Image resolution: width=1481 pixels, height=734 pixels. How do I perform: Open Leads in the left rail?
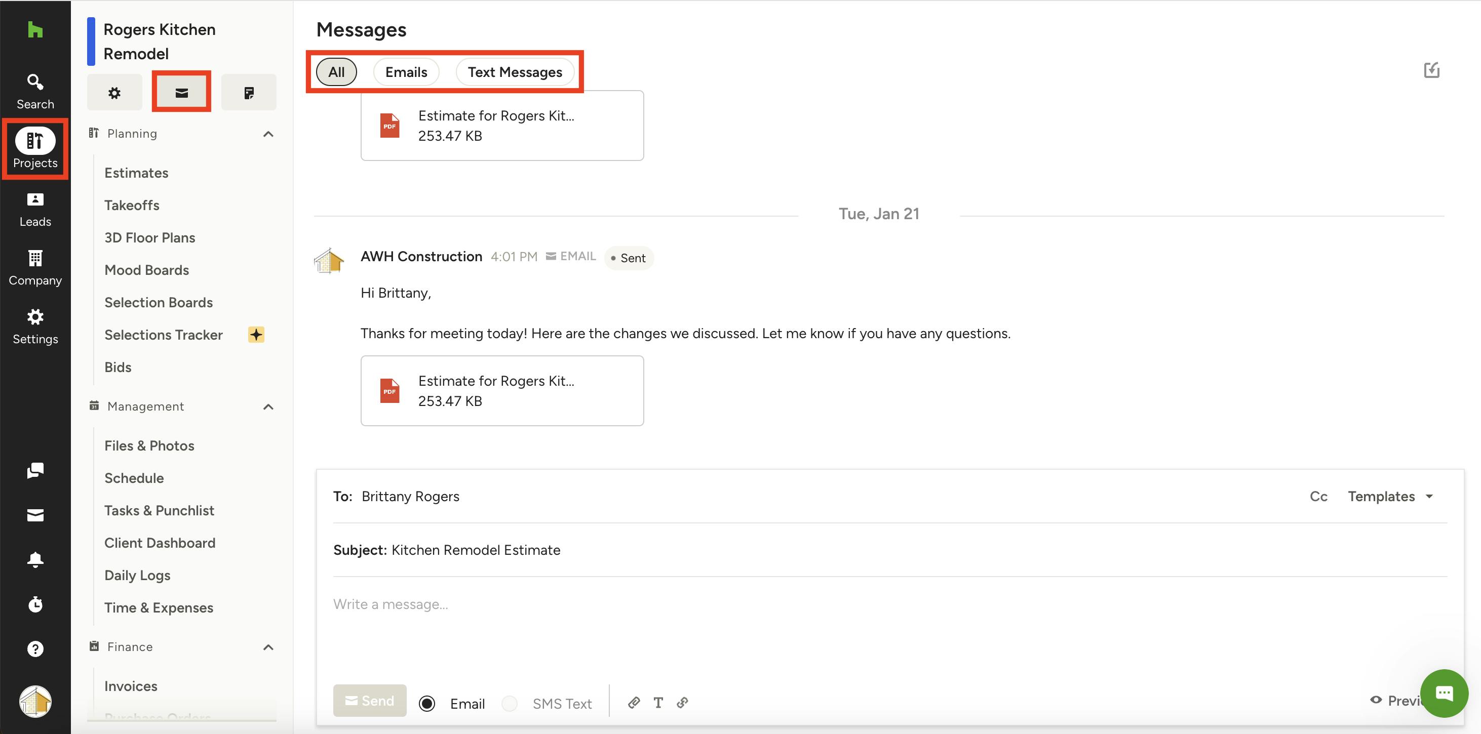point(35,209)
